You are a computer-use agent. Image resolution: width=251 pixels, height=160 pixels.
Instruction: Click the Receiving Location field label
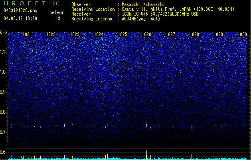(x=93, y=9)
